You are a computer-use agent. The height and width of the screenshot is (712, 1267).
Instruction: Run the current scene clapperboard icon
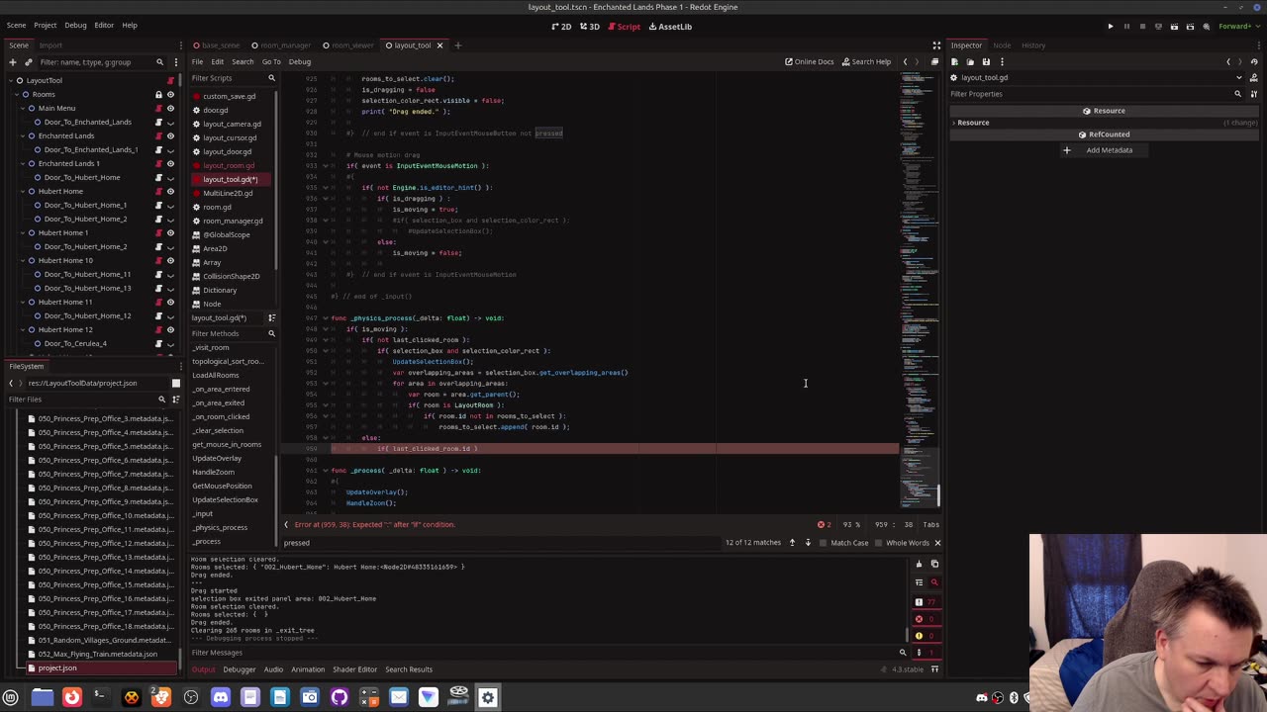(1174, 27)
